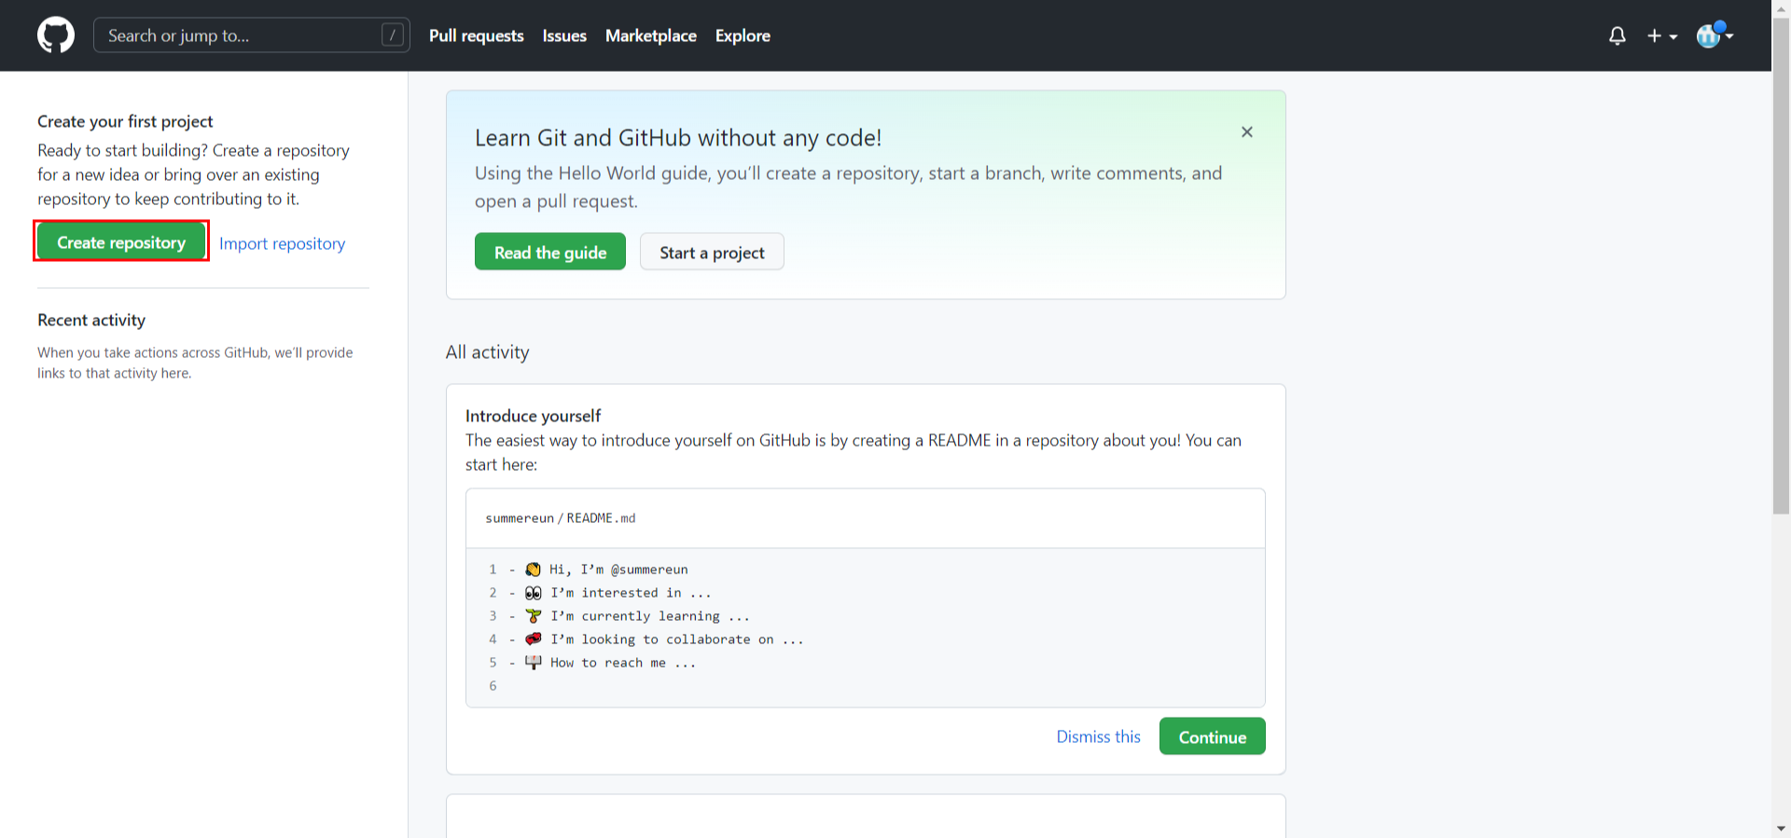Screen dimensions: 1791x838
Task: Open the user avatar menu
Action: (1715, 34)
